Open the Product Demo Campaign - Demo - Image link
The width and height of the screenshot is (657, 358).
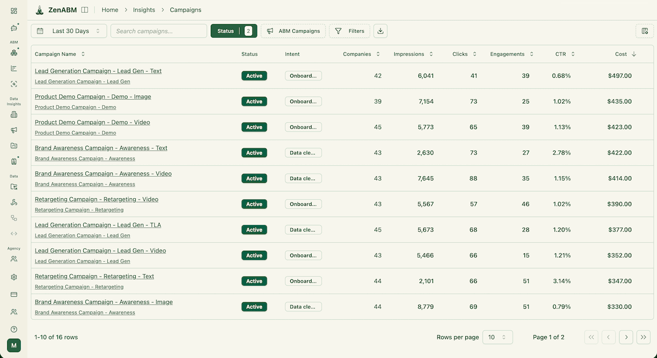[93, 96]
